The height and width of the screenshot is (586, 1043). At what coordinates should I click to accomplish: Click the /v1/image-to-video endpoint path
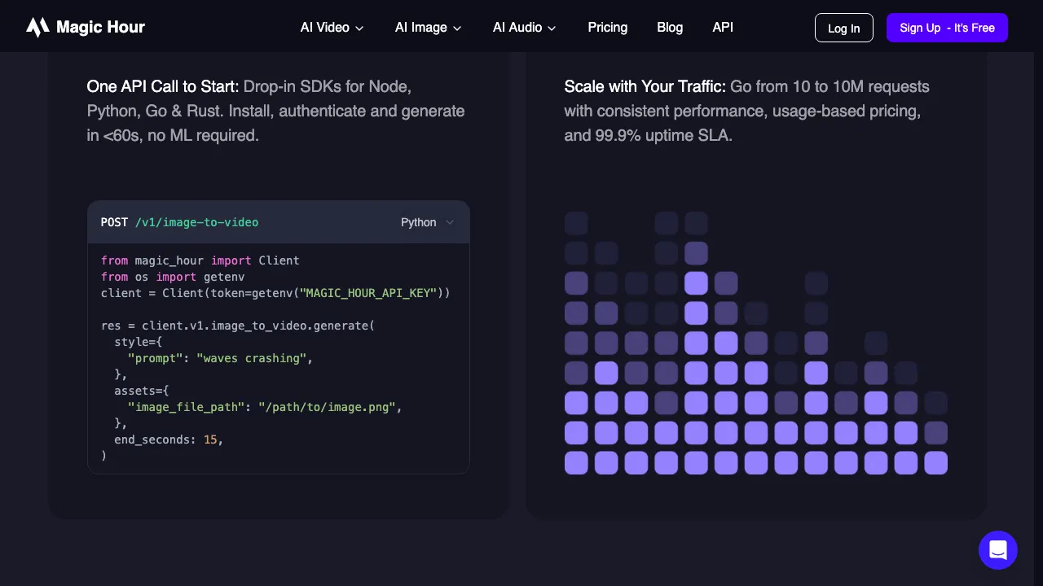click(196, 222)
